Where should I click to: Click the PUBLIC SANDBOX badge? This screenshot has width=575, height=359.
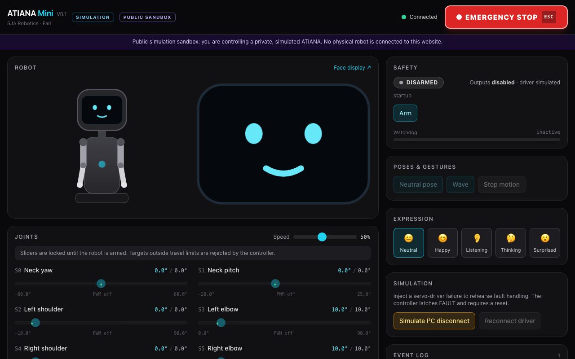147,18
